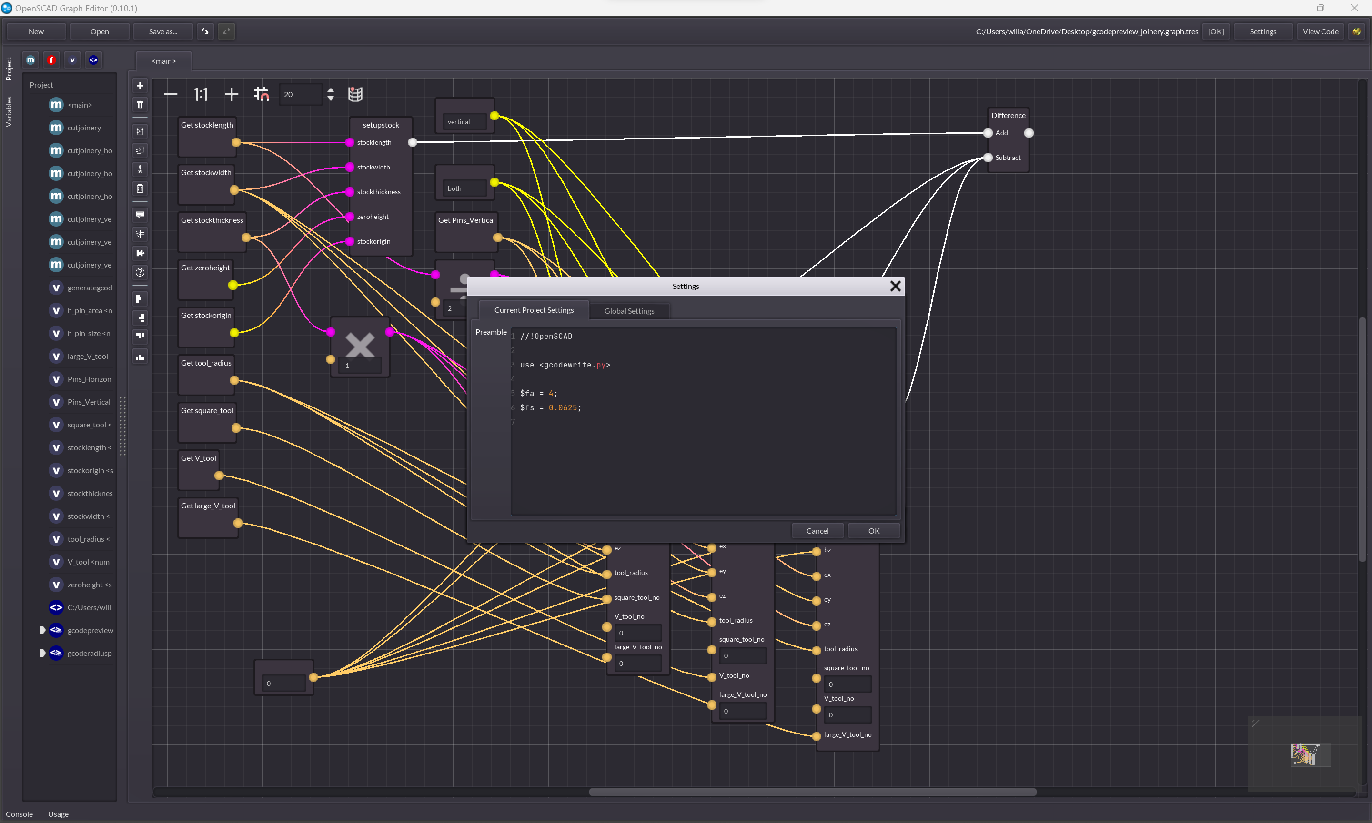Click the delete trash can icon
This screenshot has width=1372, height=823.
click(140, 105)
